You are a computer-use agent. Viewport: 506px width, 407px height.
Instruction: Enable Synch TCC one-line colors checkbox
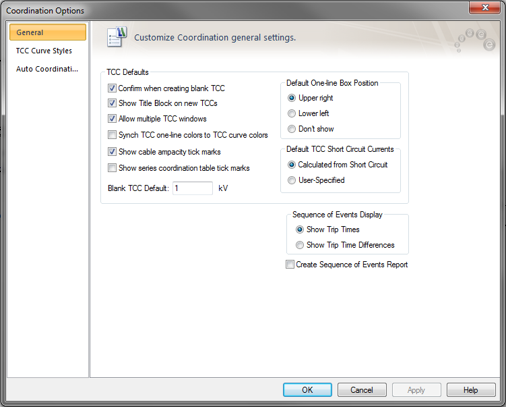tap(113, 135)
